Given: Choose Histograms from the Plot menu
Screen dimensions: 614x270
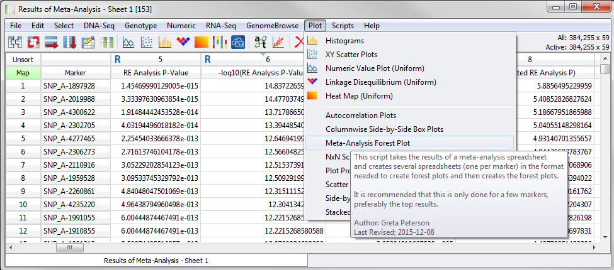Looking at the screenshot, I should [344, 41].
